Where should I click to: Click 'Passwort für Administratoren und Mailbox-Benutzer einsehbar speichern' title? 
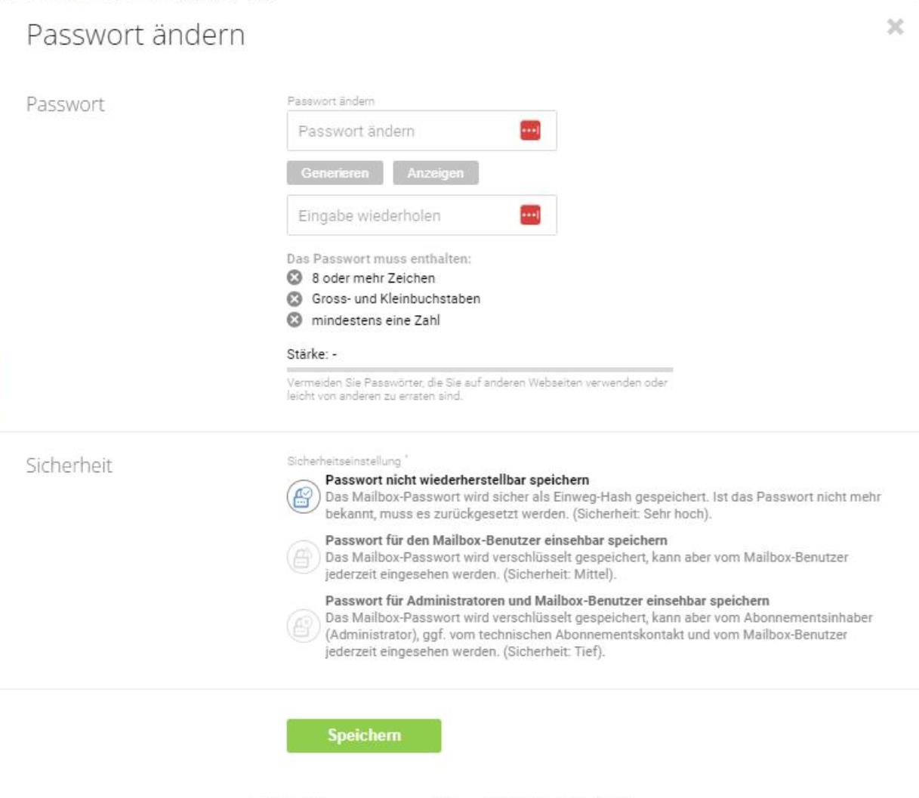point(547,601)
